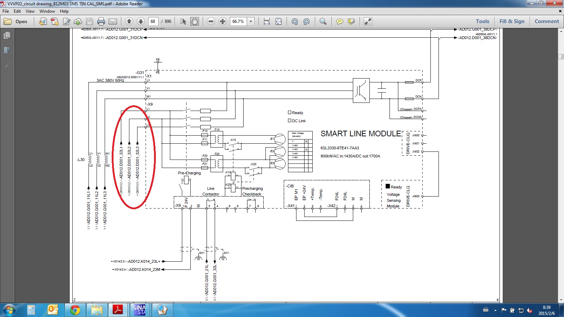Open the Tools pane
Screen dimensions: 564x317
(482, 21)
